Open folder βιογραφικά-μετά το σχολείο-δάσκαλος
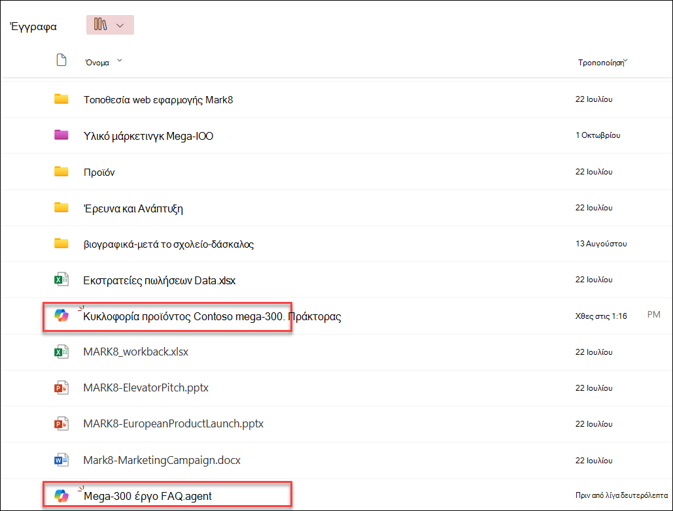The width and height of the screenshot is (673, 511). [x=169, y=244]
